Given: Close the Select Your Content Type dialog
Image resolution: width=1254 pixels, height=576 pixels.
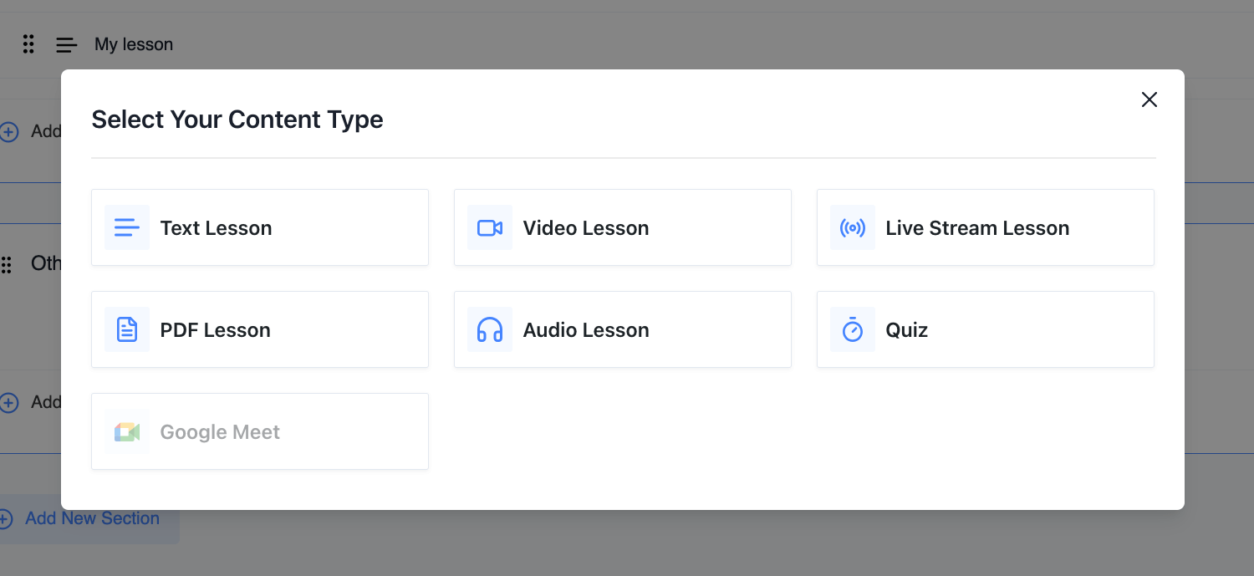Looking at the screenshot, I should [1149, 99].
